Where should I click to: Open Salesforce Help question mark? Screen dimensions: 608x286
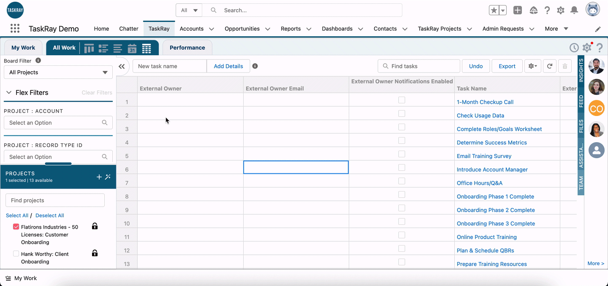click(x=547, y=11)
